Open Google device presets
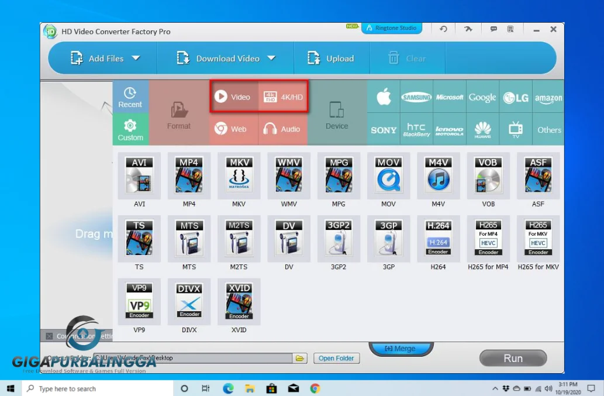Viewport: 604px width, 396px height. point(482,97)
